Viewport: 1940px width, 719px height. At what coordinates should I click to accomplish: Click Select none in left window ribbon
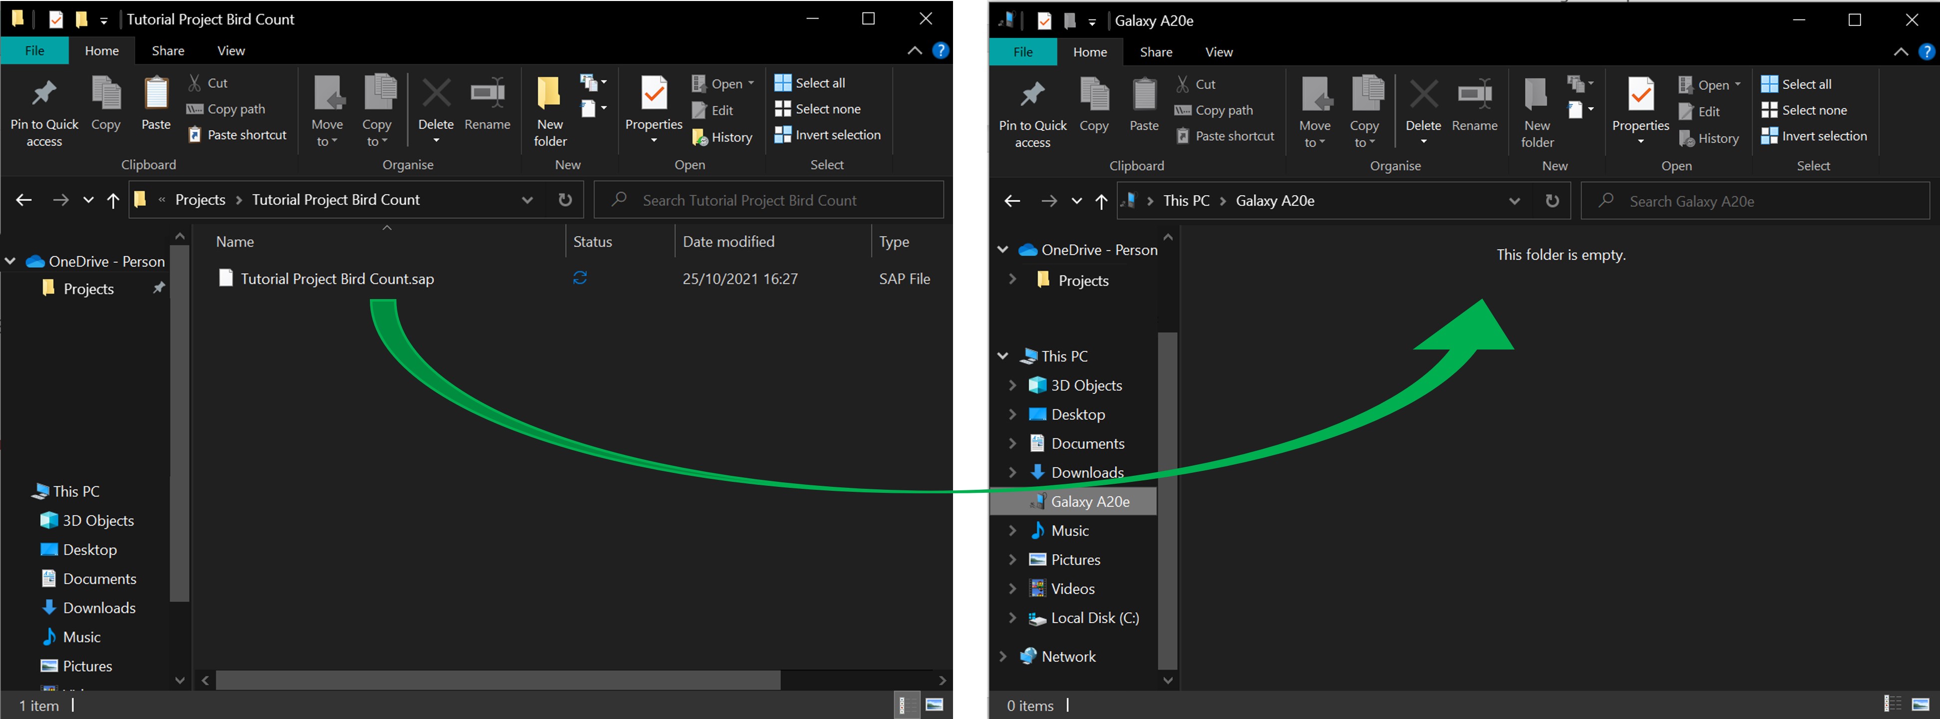(x=818, y=108)
